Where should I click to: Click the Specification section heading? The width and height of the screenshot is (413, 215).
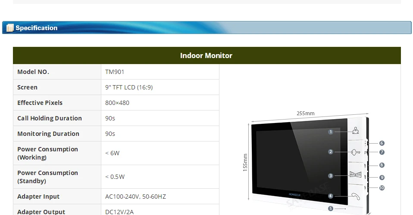[36, 28]
